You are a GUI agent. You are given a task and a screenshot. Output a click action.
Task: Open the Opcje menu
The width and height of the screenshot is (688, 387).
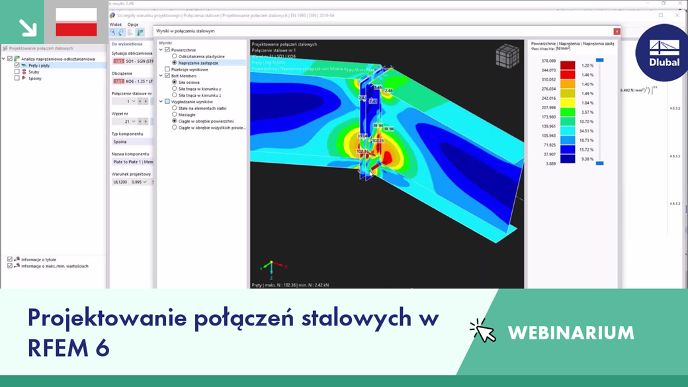(x=132, y=24)
